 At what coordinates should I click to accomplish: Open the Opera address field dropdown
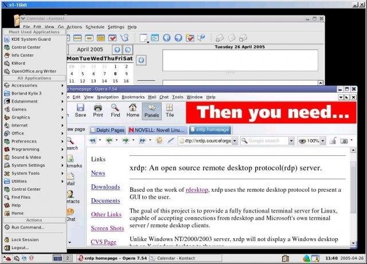[235, 141]
